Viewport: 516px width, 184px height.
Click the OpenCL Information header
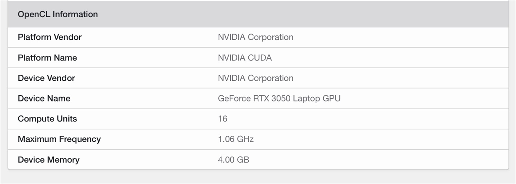[x=58, y=14]
